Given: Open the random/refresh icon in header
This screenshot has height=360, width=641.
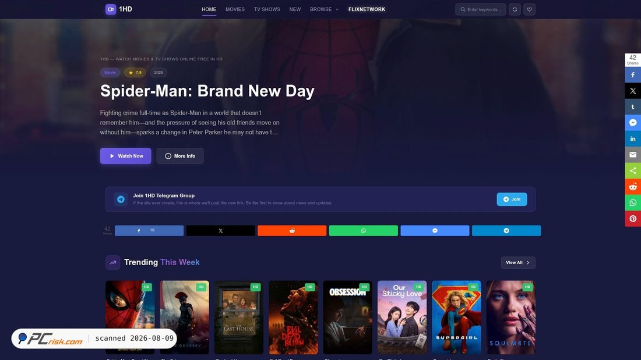Looking at the screenshot, I should [x=515, y=9].
